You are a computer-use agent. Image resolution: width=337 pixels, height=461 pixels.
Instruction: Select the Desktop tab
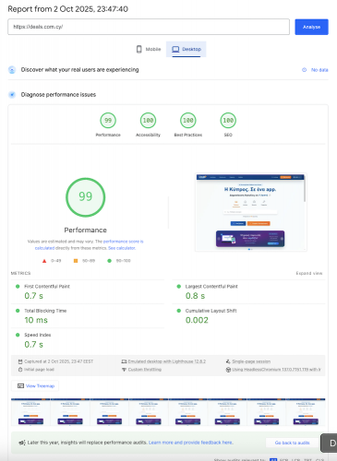click(187, 49)
